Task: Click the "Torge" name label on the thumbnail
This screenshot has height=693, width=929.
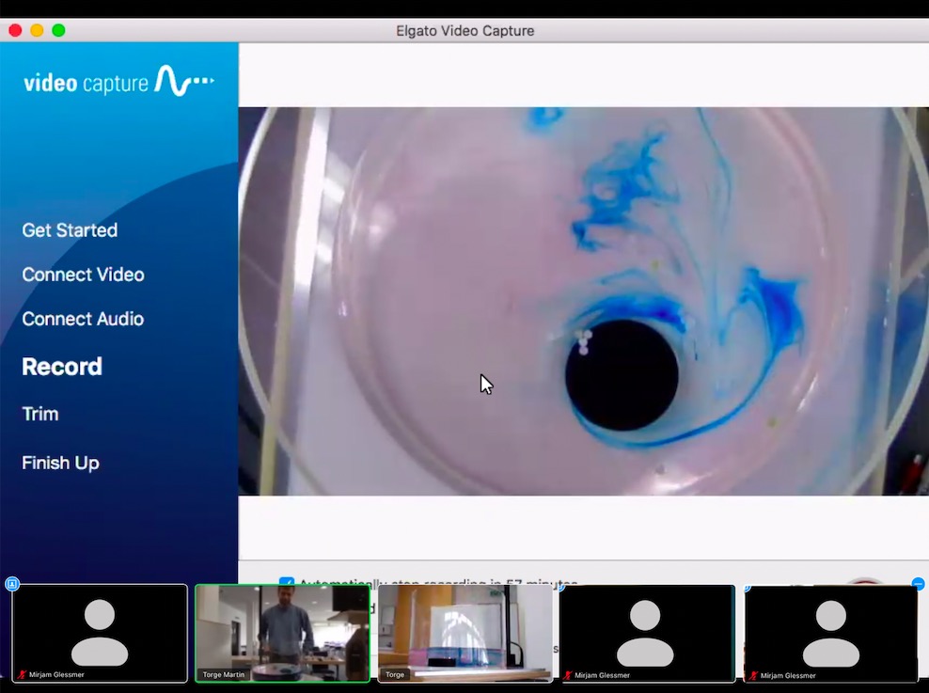Action: click(394, 674)
